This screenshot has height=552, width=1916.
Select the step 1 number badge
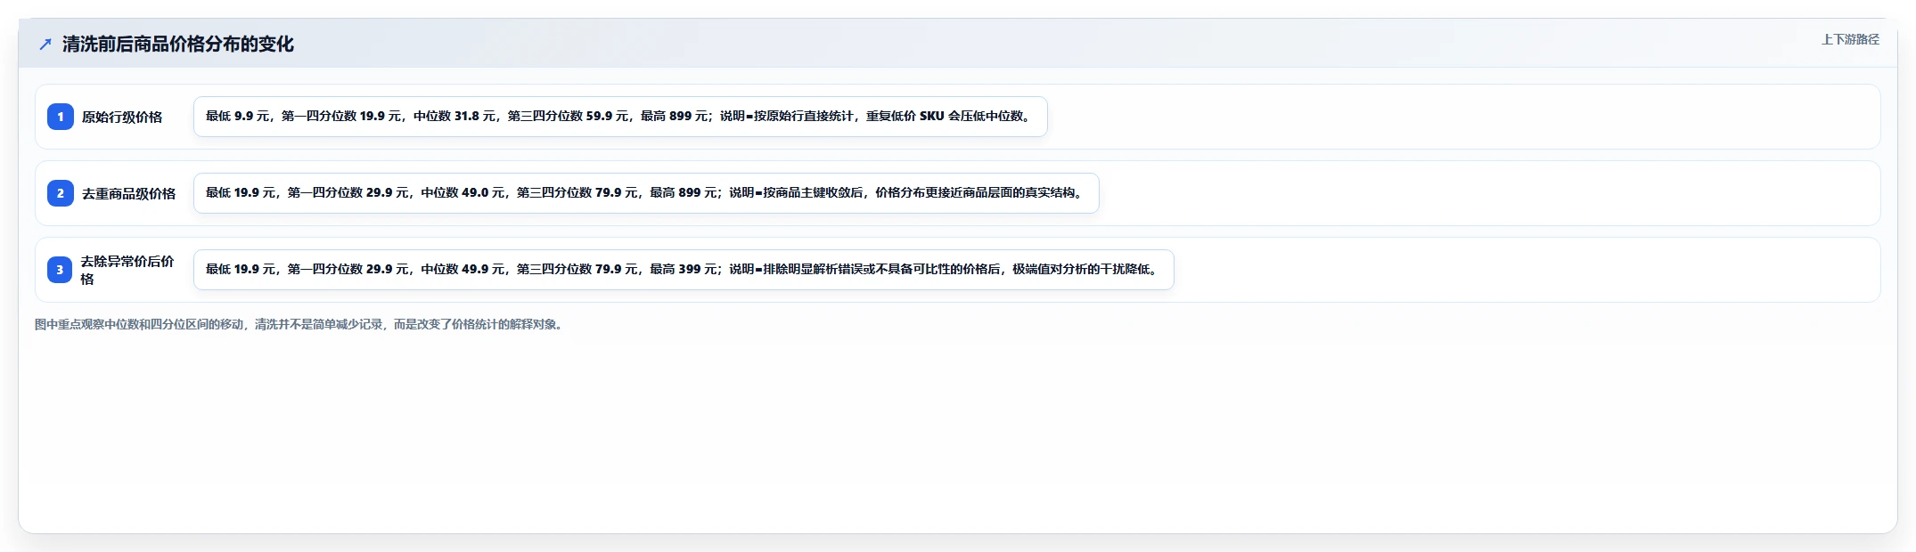[x=61, y=117]
